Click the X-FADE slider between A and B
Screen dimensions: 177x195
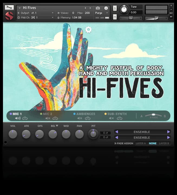[x=153, y=115]
